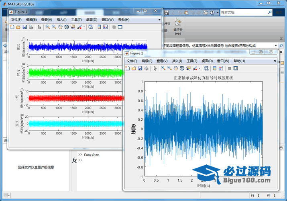Image resolution: width=287 pixels, height=201 pixels.
Task: Open 窗口(W) menu in Figure 2
Action: tap(223, 61)
